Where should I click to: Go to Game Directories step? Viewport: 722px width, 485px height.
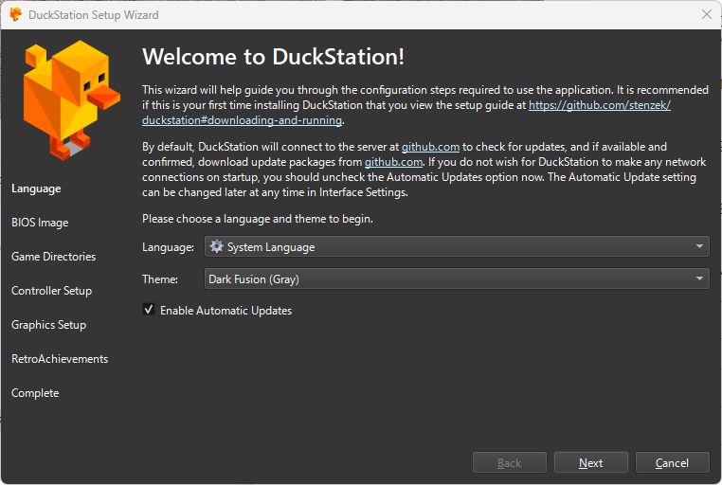(53, 257)
